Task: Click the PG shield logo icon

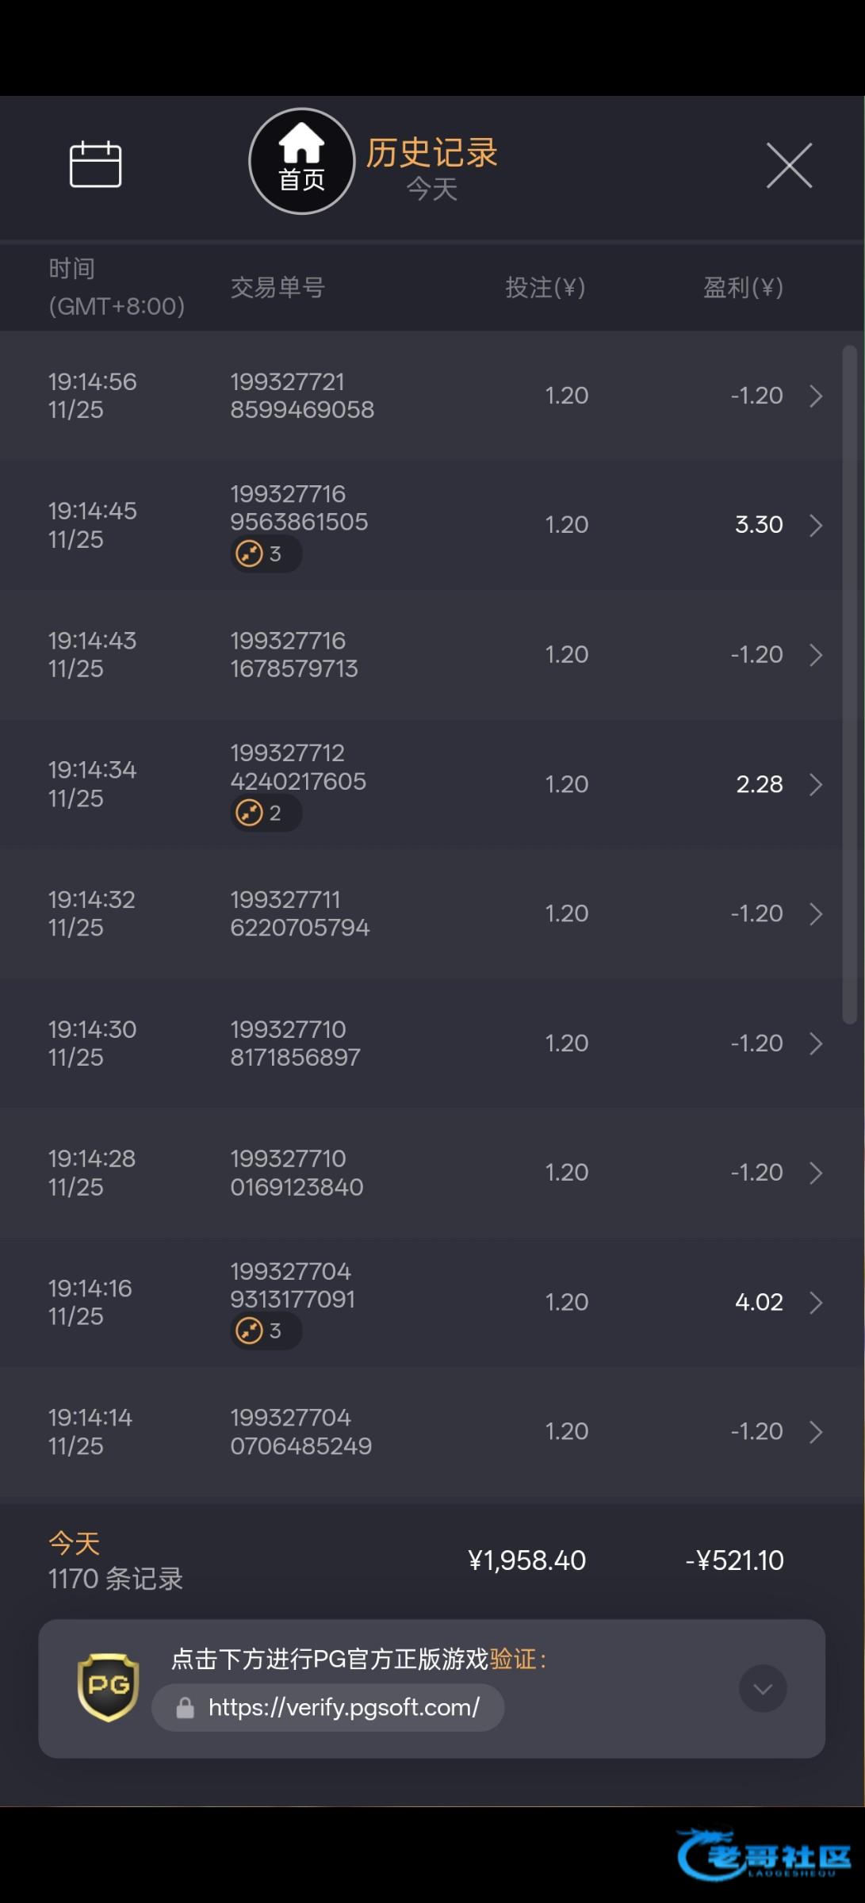Action: (108, 1687)
